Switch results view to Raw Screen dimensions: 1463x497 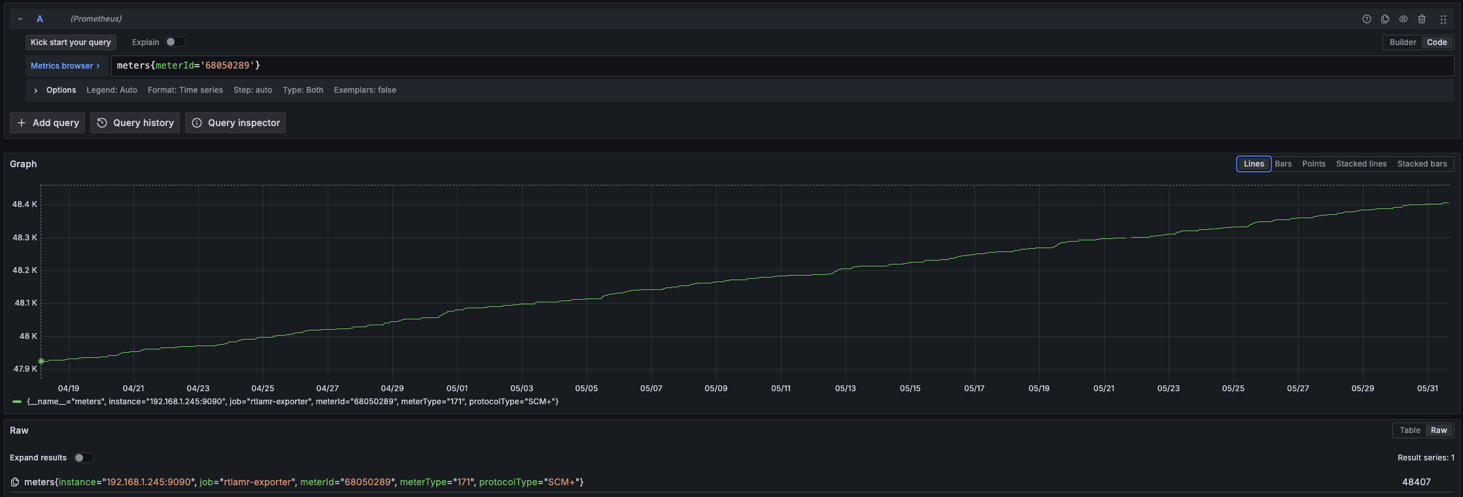point(1438,430)
